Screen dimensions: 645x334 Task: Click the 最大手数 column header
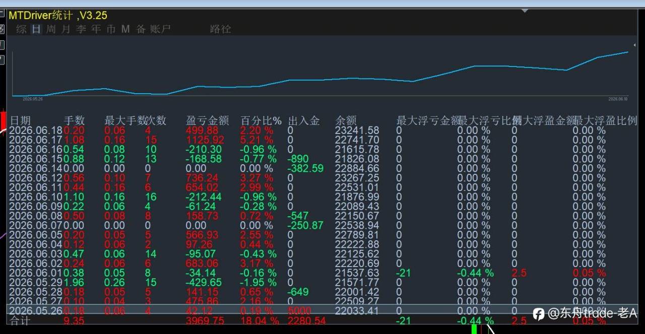124,120
